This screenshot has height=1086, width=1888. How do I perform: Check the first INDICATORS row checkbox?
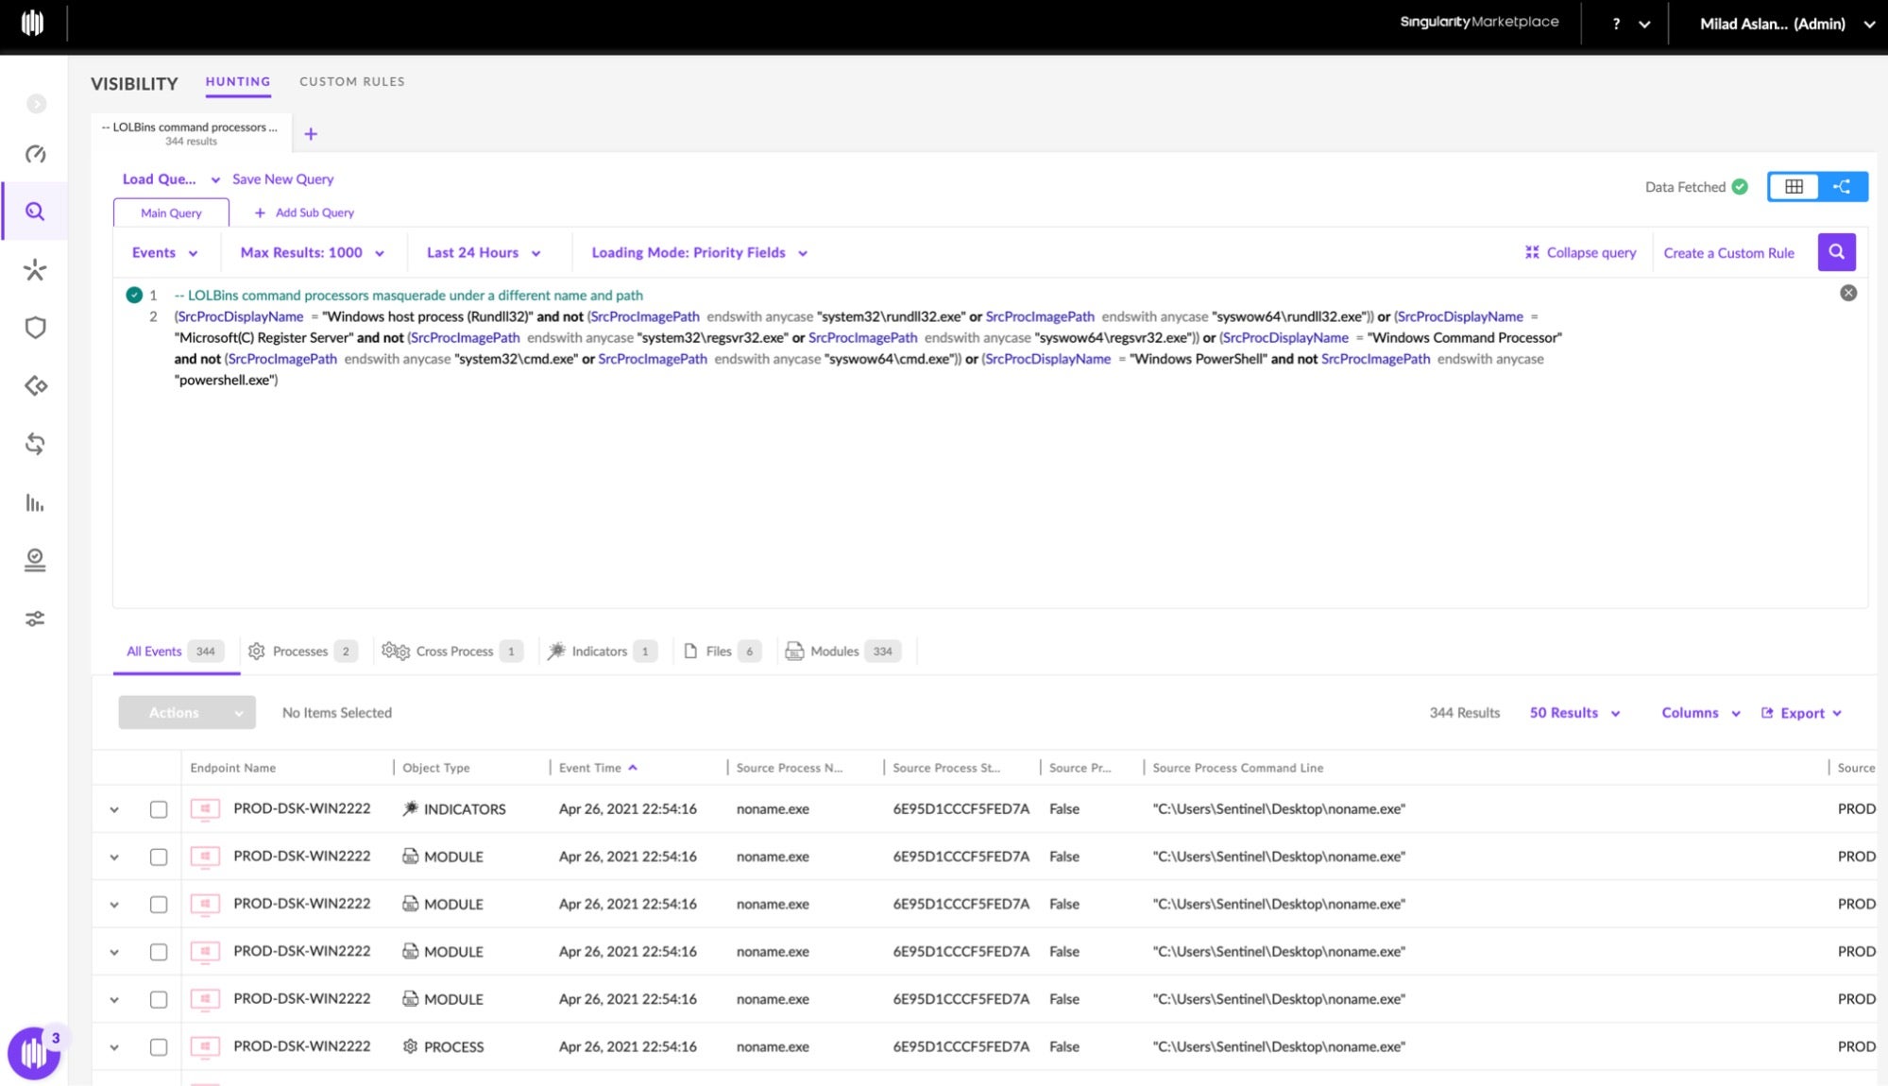(159, 809)
